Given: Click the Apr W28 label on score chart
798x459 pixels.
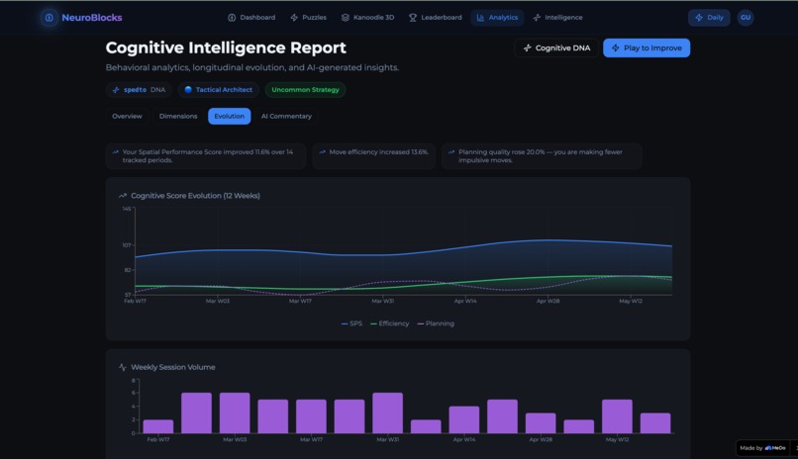Looking at the screenshot, I should click(548, 301).
